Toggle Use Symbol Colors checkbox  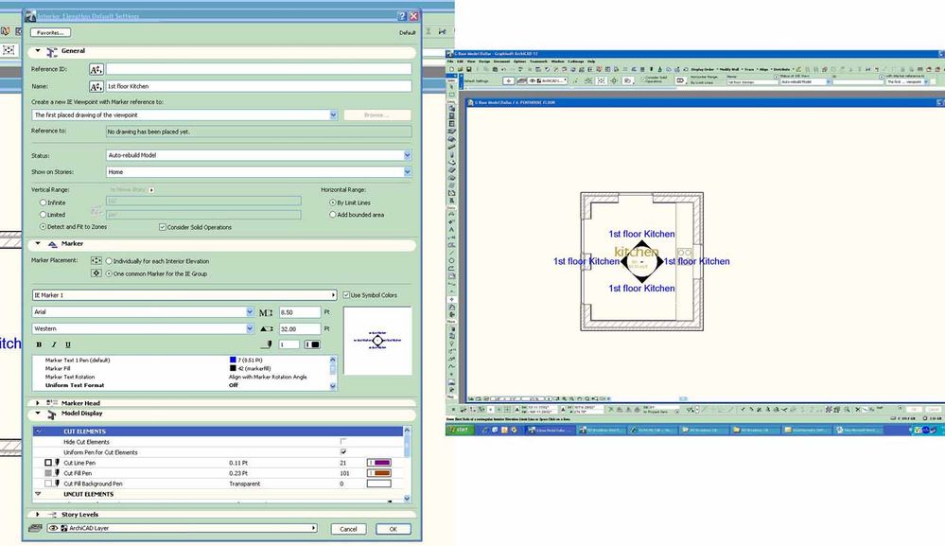(346, 295)
